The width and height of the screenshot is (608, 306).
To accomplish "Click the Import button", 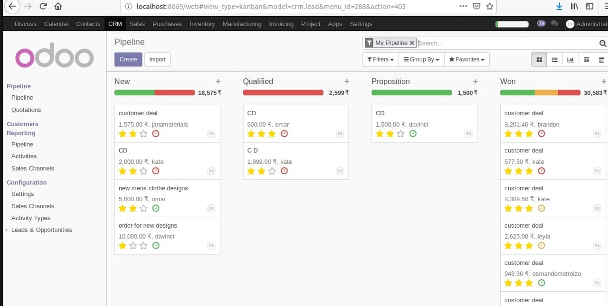I will click(157, 59).
